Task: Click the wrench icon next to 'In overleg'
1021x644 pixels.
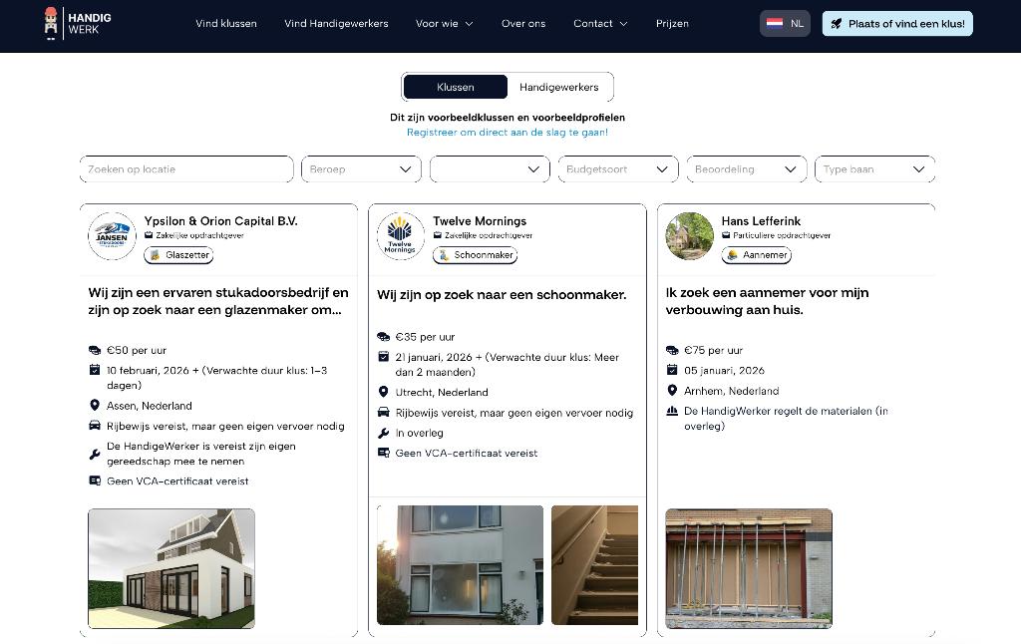Action: pos(382,433)
